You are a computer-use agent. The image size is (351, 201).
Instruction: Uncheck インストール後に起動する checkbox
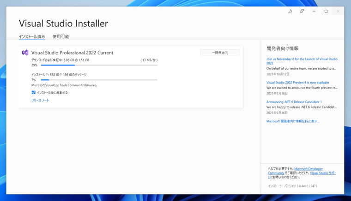[x=34, y=93]
